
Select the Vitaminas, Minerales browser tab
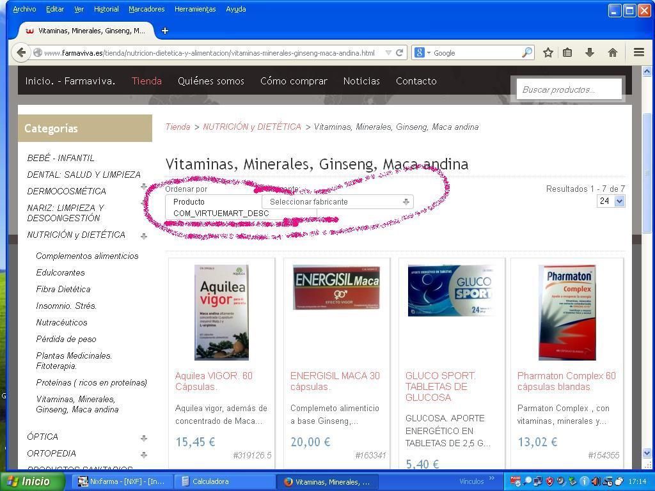pos(86,31)
